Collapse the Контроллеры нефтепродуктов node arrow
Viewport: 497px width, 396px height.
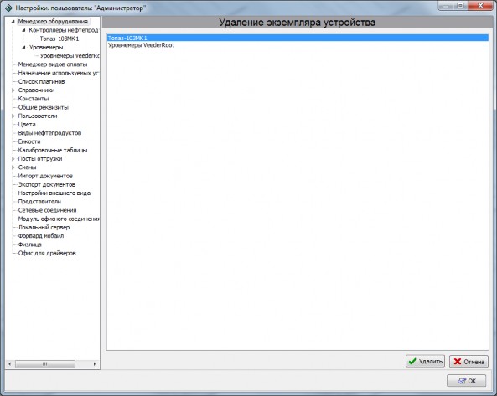point(23,30)
